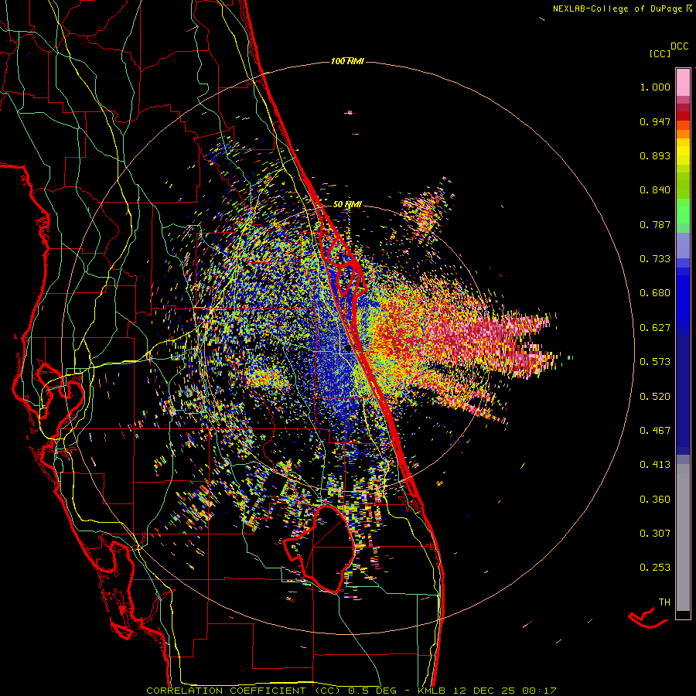Click the 0.733 color scale value

pos(655,259)
